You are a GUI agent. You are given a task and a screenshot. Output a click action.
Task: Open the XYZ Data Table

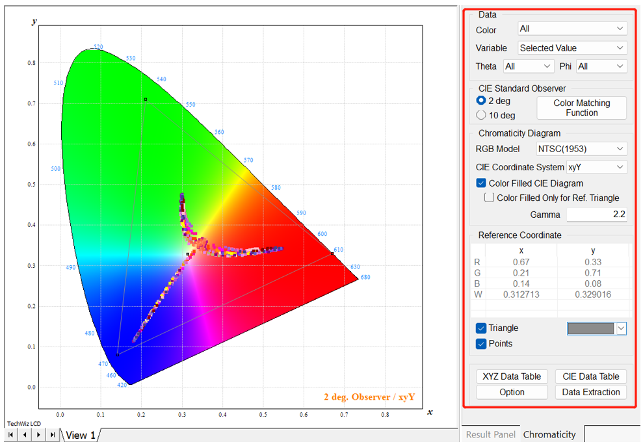pos(512,376)
